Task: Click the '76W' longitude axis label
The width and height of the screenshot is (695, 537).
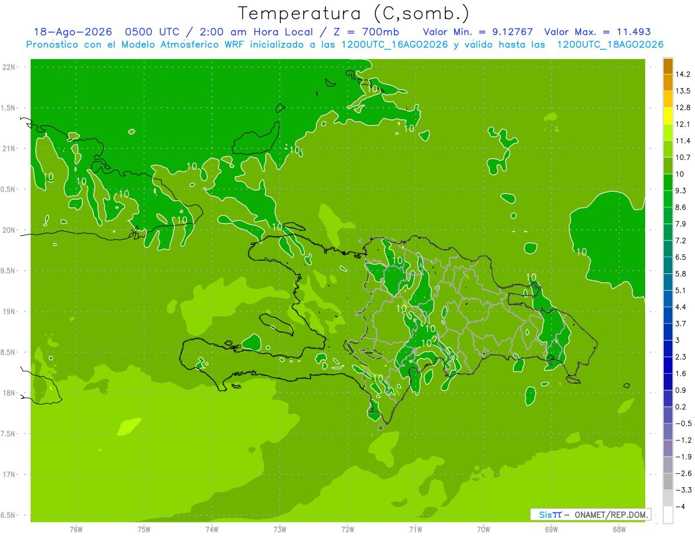Action: (76, 529)
